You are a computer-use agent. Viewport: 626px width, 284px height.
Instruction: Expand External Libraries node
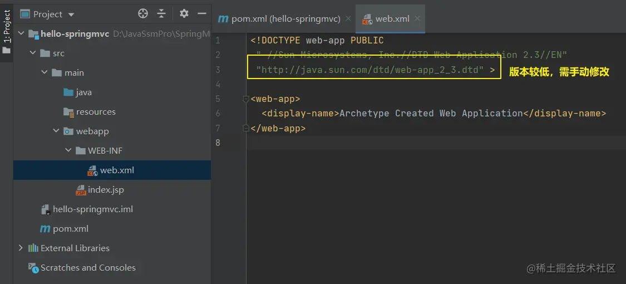click(21, 248)
